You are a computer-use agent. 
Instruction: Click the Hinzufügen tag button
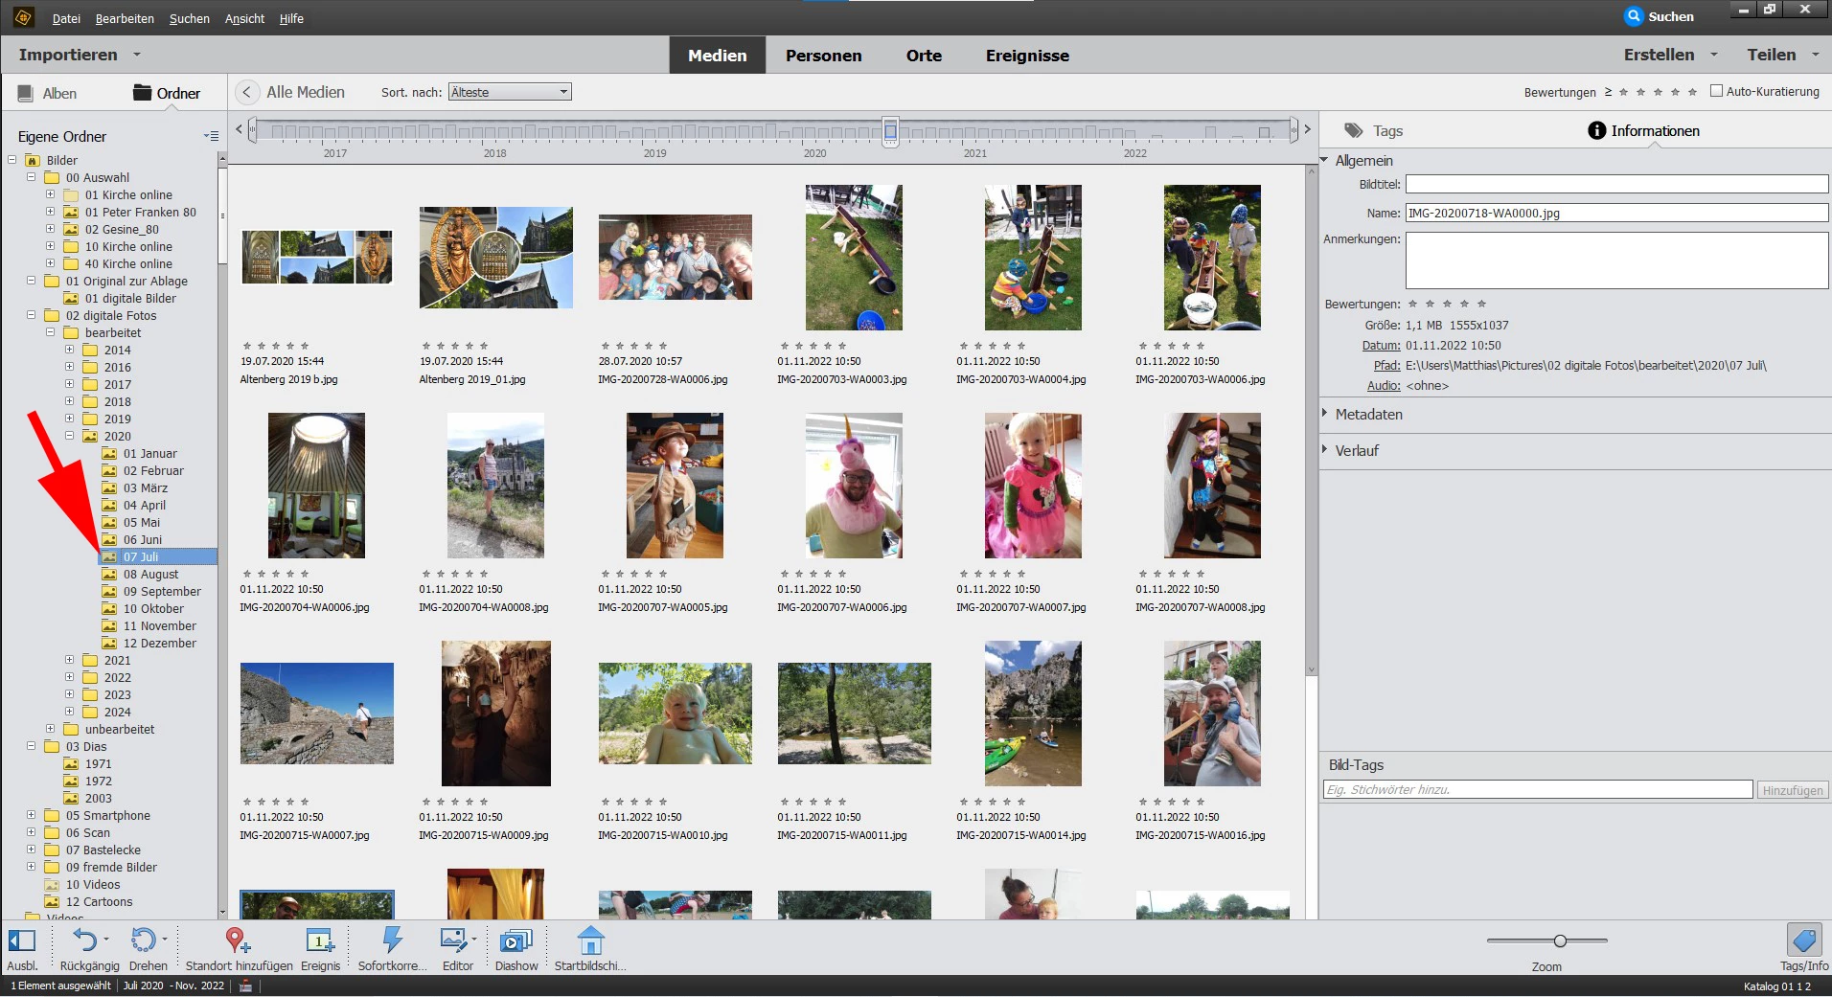1792,790
